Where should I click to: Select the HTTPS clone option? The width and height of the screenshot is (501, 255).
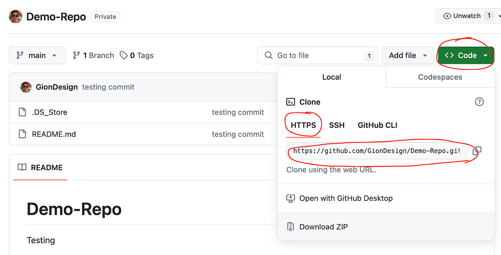point(303,125)
